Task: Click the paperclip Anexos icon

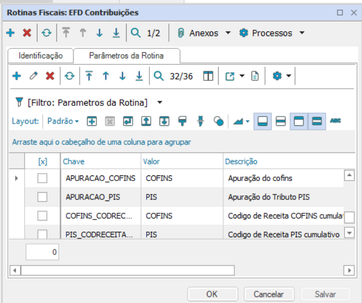Action: click(x=181, y=33)
